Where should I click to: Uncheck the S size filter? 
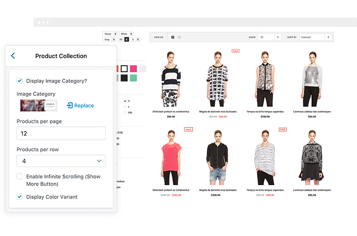[x=125, y=101]
